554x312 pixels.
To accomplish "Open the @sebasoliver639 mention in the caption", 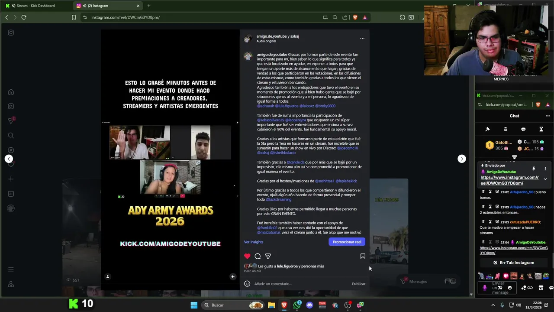I will click(271, 120).
